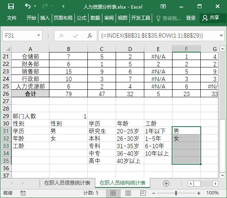The height and width of the screenshot is (198, 227).
Task: Click the vertical scrollbar down arrow
Action: tap(222, 176)
